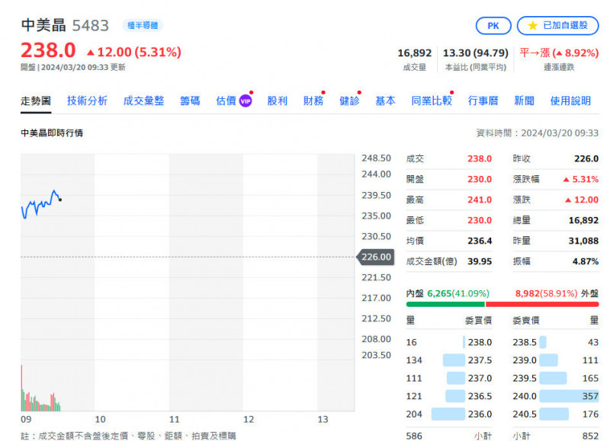Screen dimensions: 610x441
Task: Click the stock name 中美晶 heading
Action: [43, 25]
